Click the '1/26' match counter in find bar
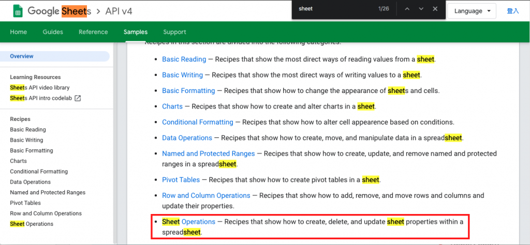 click(384, 9)
